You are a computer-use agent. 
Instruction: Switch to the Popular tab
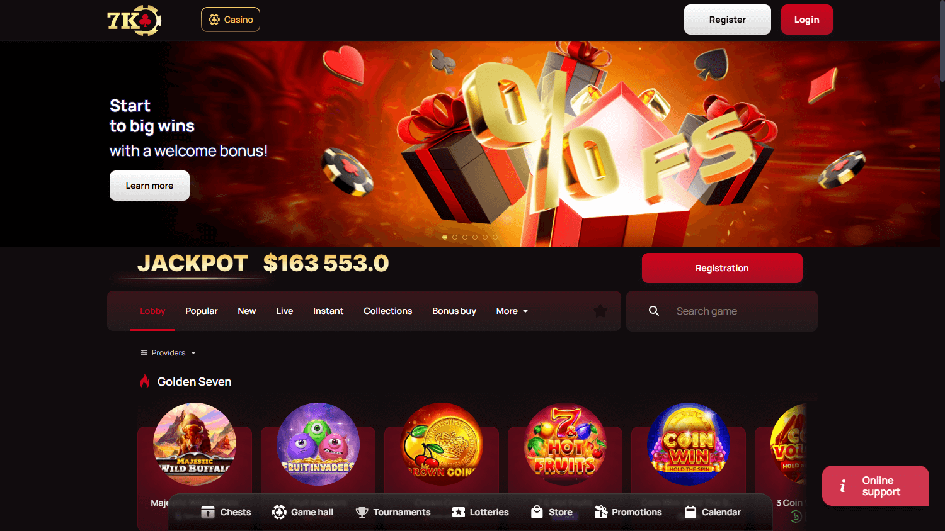(202, 311)
